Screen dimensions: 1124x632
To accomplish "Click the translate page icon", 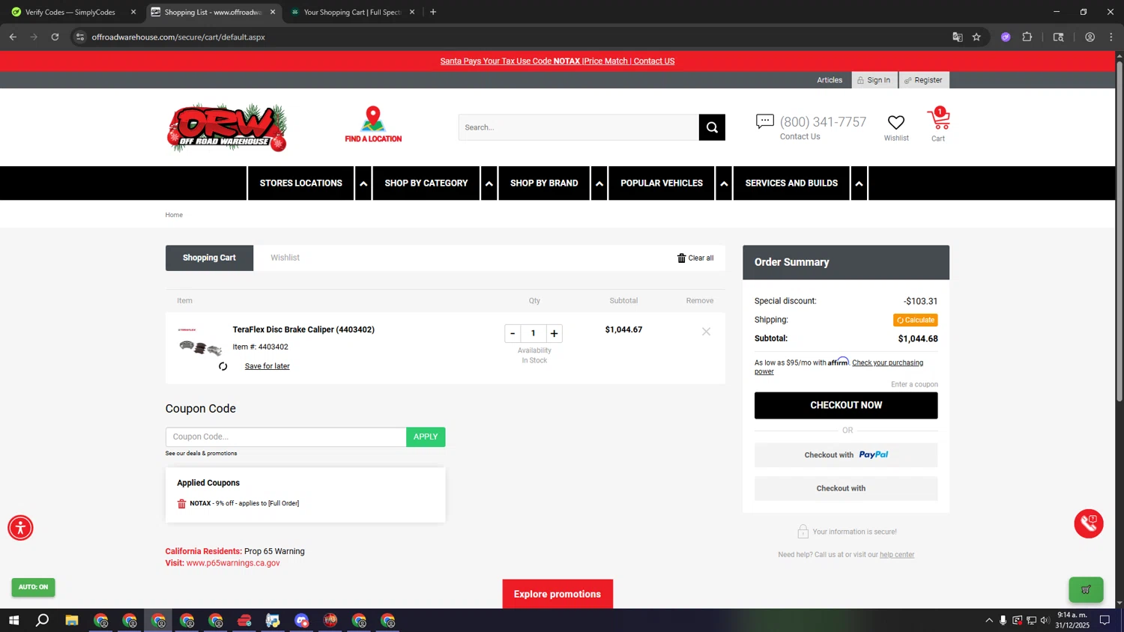I will click(958, 37).
